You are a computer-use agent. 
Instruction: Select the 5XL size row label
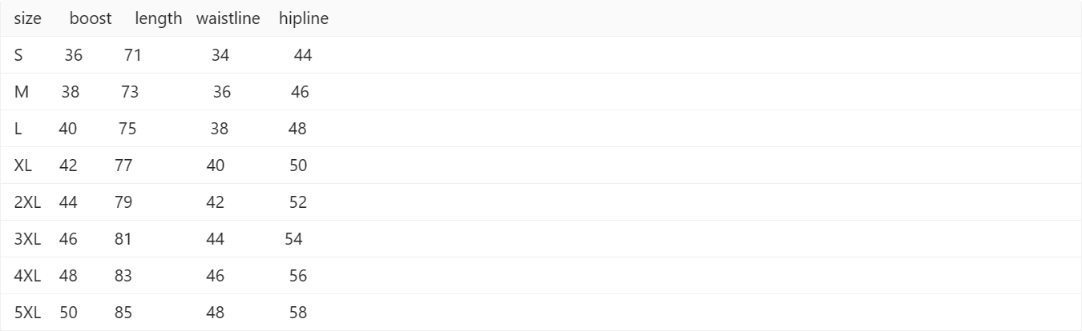click(x=27, y=313)
